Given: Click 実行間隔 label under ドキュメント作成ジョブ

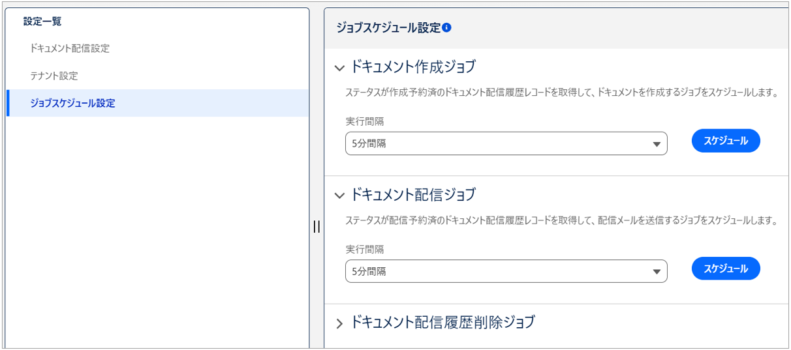Looking at the screenshot, I should [x=365, y=122].
